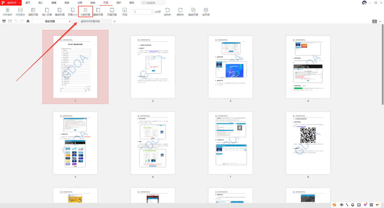The image size is (384, 208).
Task: Toggle the IME punctuation mode icon
Action: pyautogui.click(x=347, y=205)
